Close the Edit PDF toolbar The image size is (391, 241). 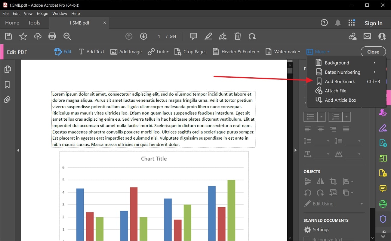point(373,52)
